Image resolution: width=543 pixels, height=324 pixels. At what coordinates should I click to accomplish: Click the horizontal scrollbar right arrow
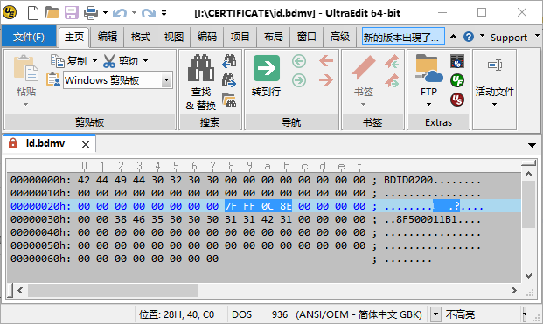point(514,290)
